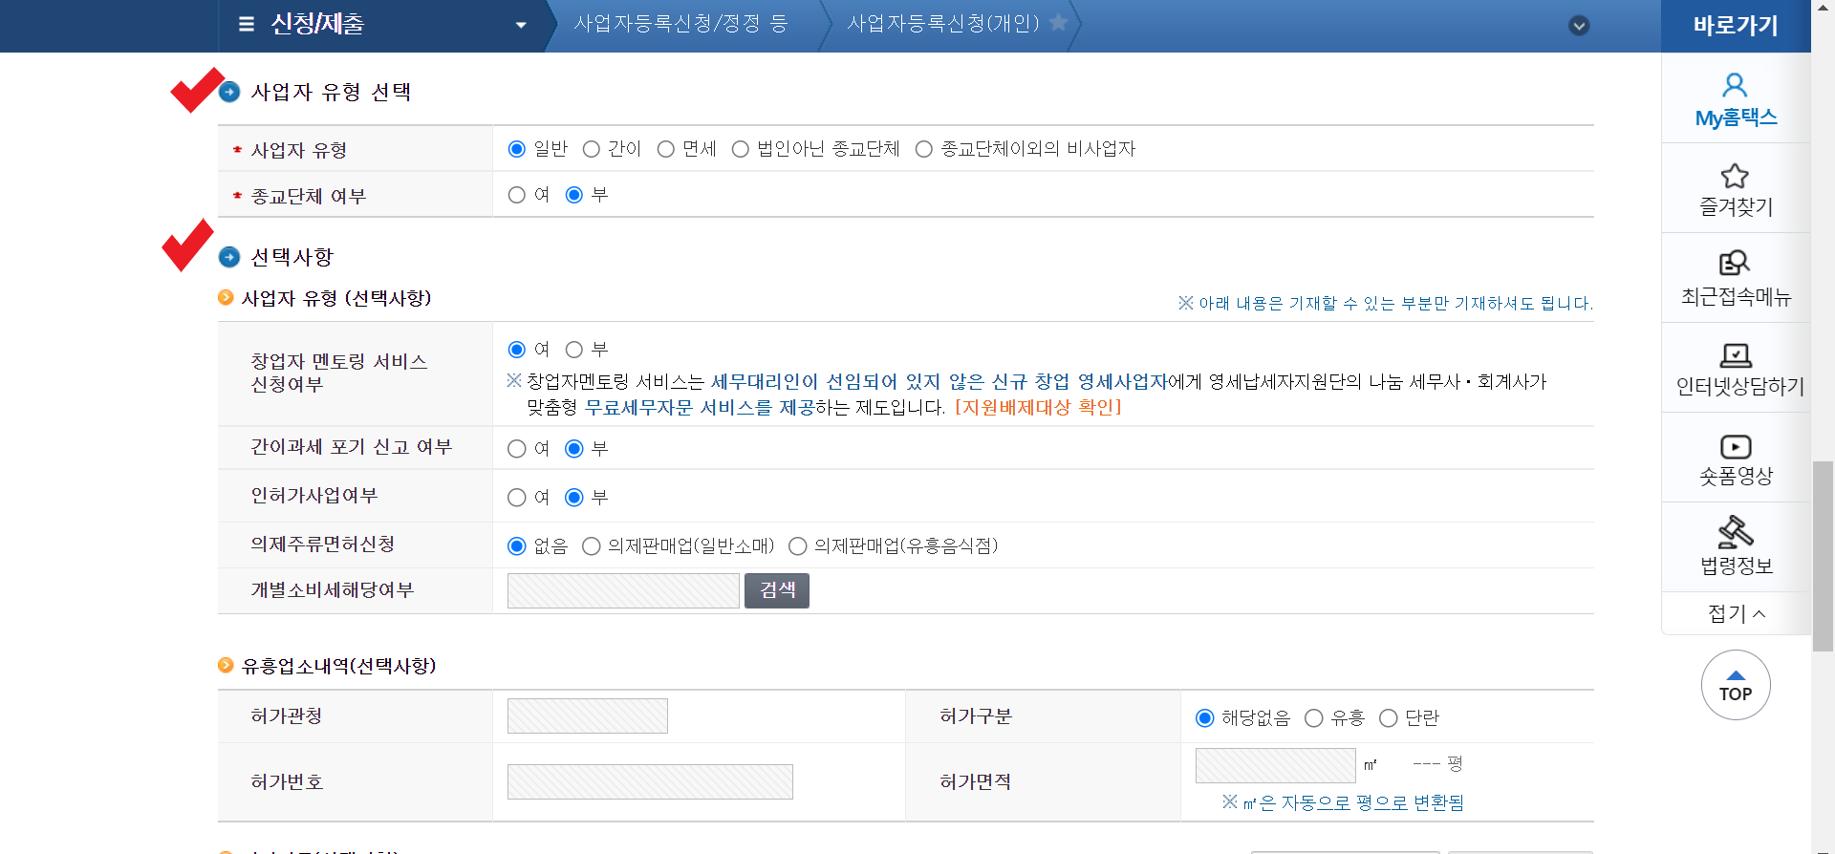The image size is (1835, 854).
Task: Select 의제판매업(유흥음식점) option
Action: [x=798, y=546]
